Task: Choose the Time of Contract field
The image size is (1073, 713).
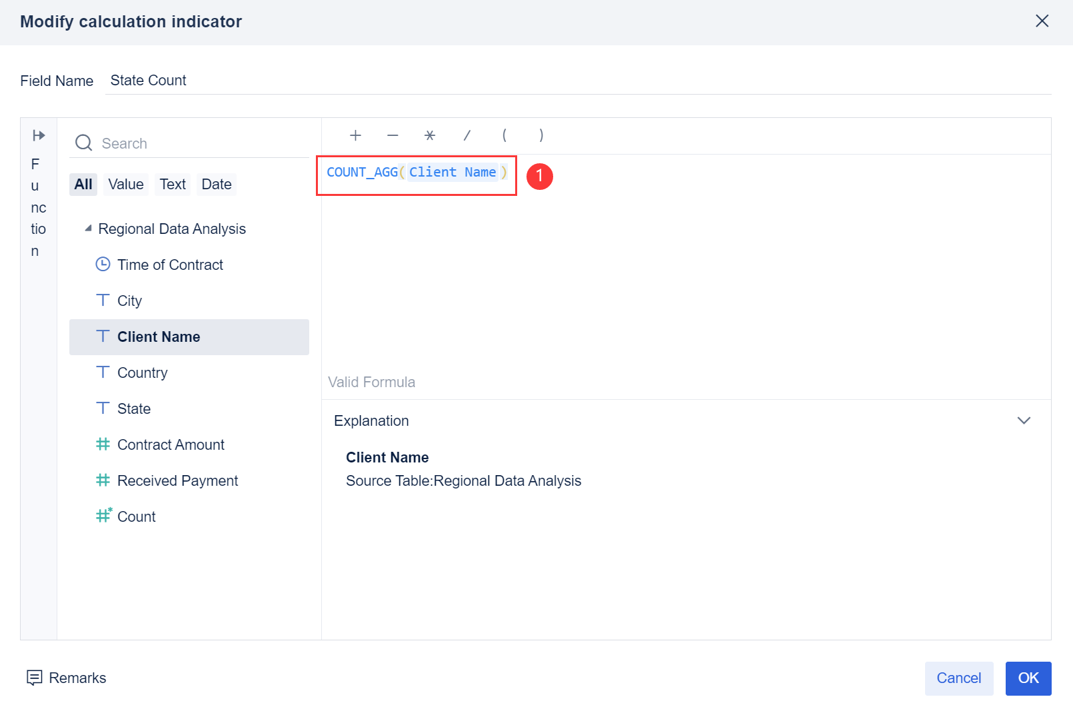Action: pyautogui.click(x=170, y=265)
